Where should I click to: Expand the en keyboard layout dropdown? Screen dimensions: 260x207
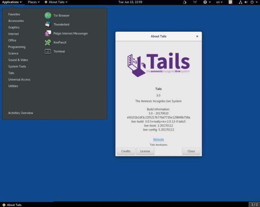pyautogui.click(x=219, y=2)
